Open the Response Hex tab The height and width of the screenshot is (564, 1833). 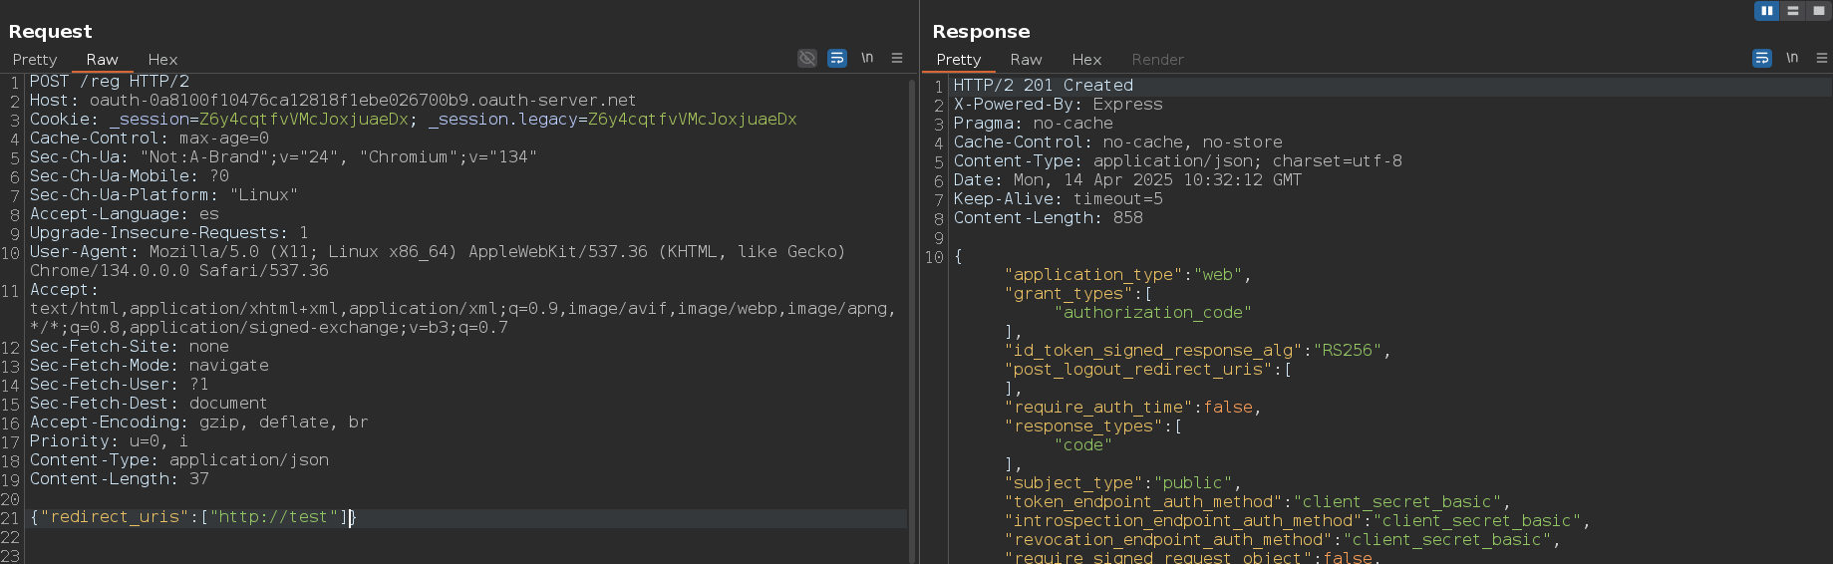point(1086,60)
